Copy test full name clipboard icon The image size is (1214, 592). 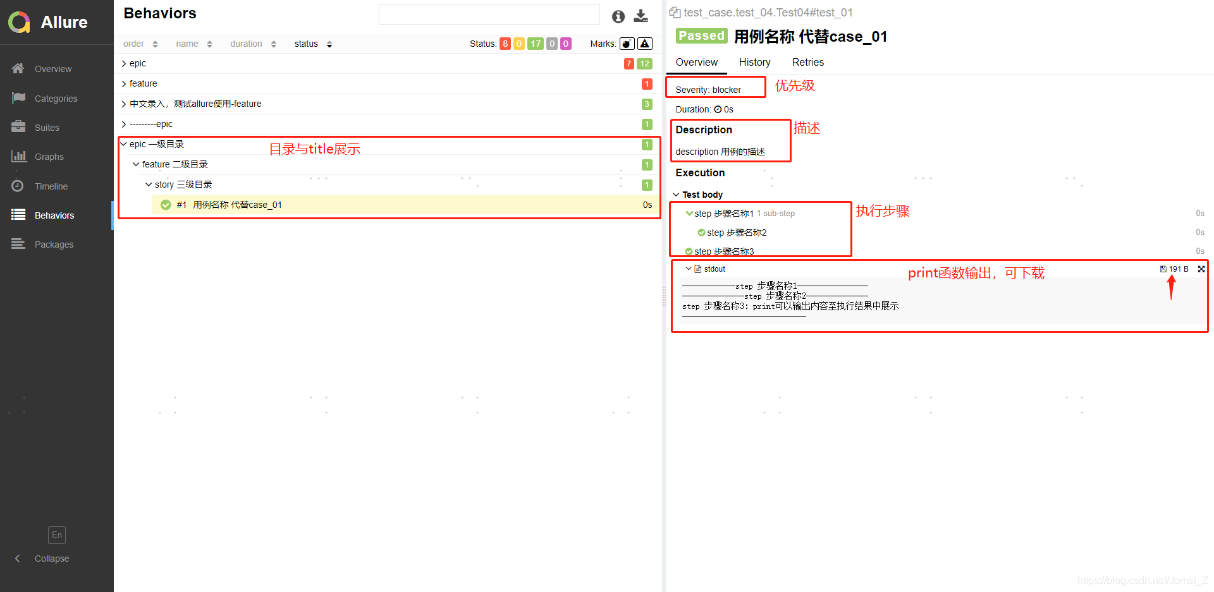[x=675, y=13]
